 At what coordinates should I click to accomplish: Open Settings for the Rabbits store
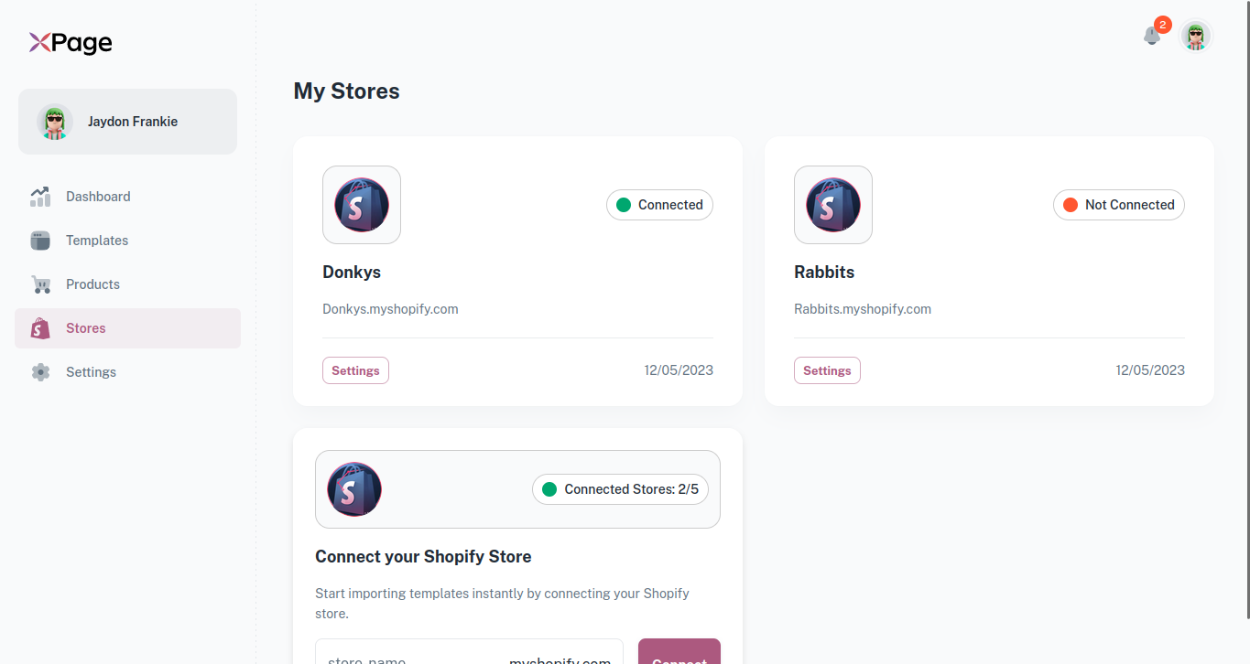click(827, 369)
